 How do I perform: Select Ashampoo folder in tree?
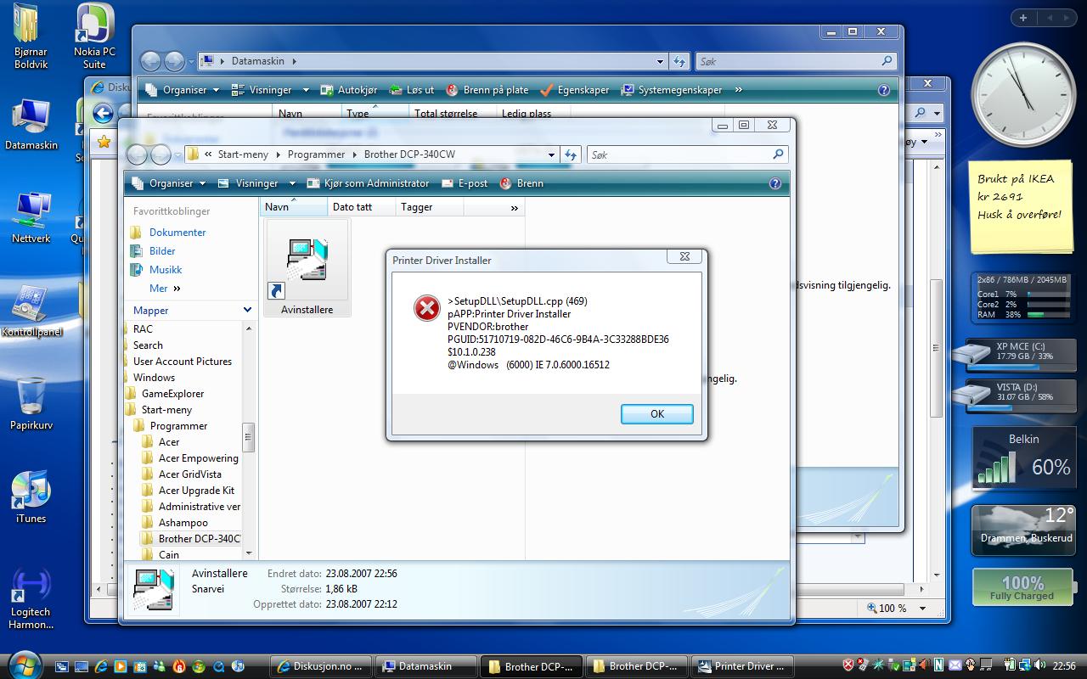click(183, 523)
